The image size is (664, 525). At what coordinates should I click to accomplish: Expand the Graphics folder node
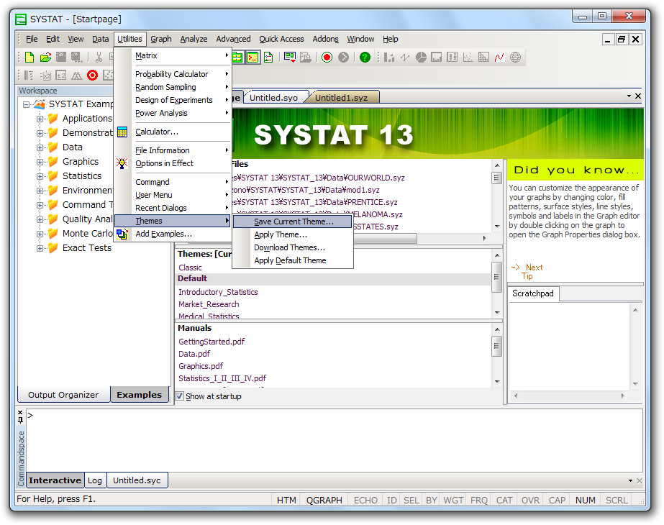pyautogui.click(x=40, y=162)
